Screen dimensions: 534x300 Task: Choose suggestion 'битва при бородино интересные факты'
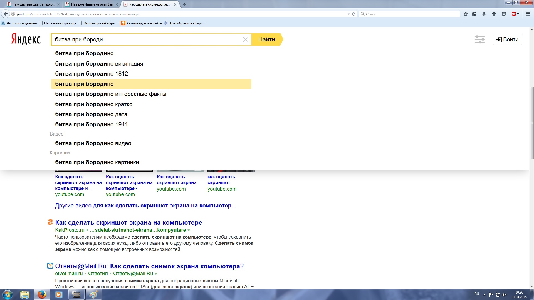151,94
